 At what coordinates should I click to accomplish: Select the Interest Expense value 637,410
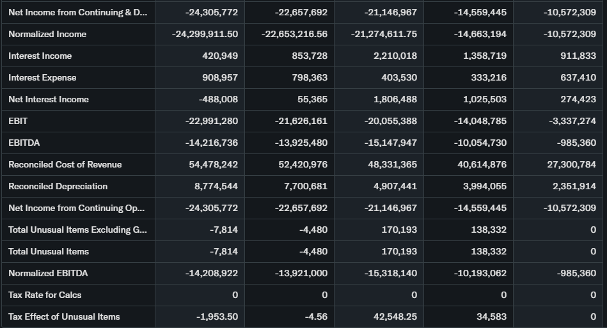pos(578,77)
